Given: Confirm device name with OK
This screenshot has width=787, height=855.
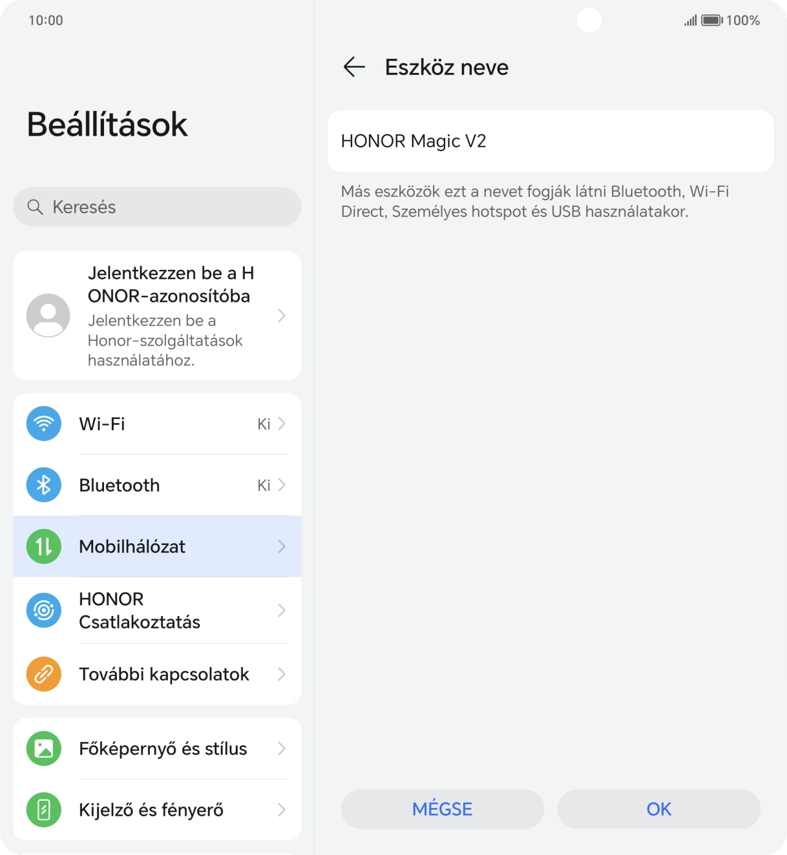Looking at the screenshot, I should click(659, 809).
